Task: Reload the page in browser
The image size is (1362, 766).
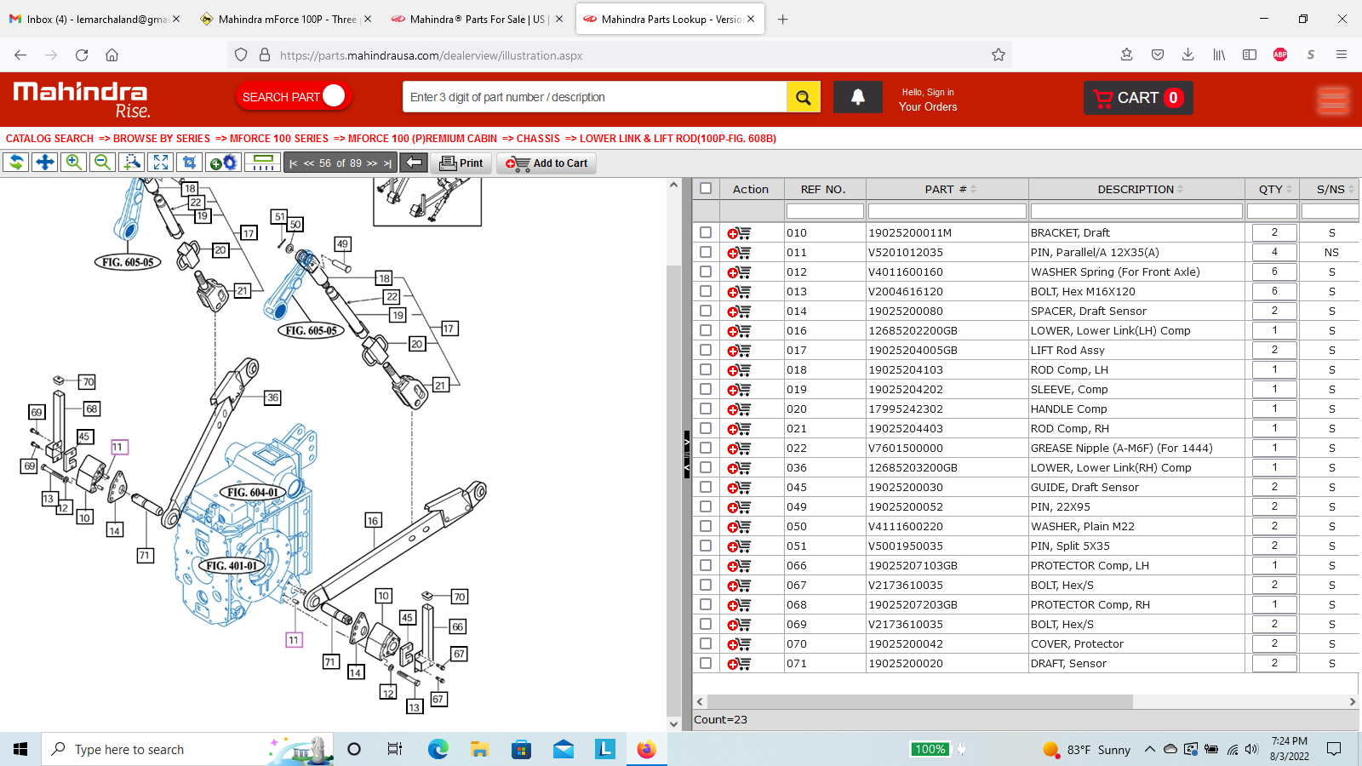Action: (82, 55)
